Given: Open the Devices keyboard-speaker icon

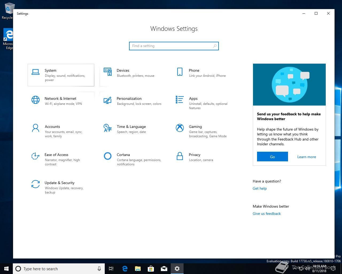Looking at the screenshot, I should pos(108,72).
